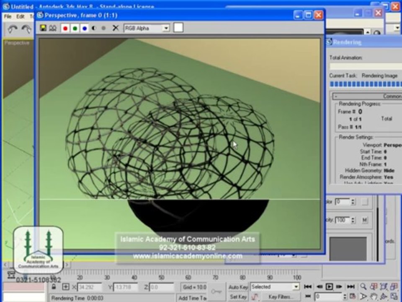Toggle the red channel display
Image resolution: width=402 pixels, height=302 pixels.
click(65, 28)
